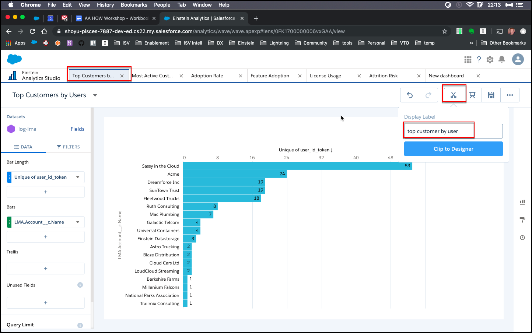Open the history clock icon on right rail
The image size is (532, 333).
[x=522, y=238]
